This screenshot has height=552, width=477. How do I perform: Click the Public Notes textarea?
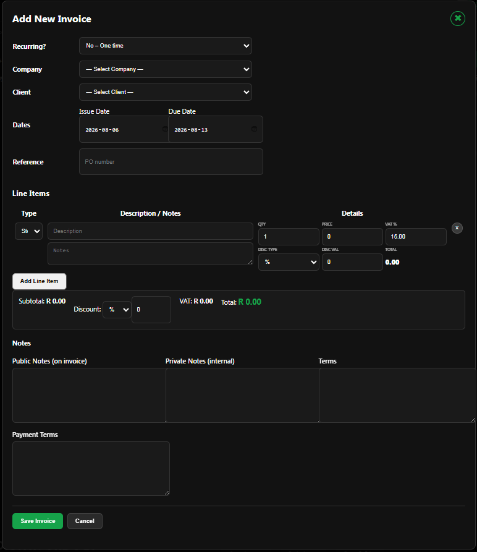pyautogui.click(x=89, y=395)
